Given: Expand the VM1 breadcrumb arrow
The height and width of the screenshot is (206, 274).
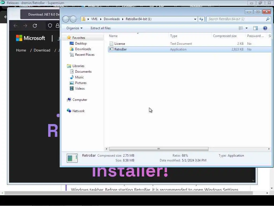Looking at the screenshot, I should click(101, 19).
